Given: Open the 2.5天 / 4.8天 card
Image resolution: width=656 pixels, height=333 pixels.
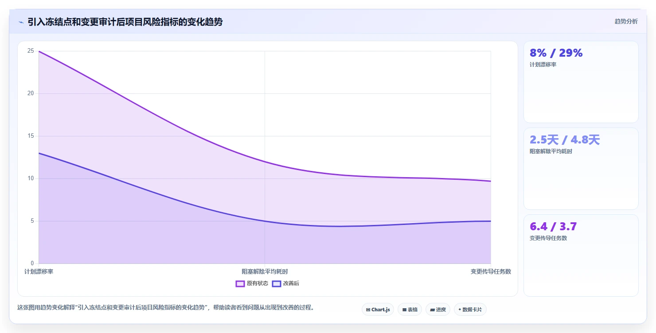Looking at the screenshot, I should (x=581, y=169).
